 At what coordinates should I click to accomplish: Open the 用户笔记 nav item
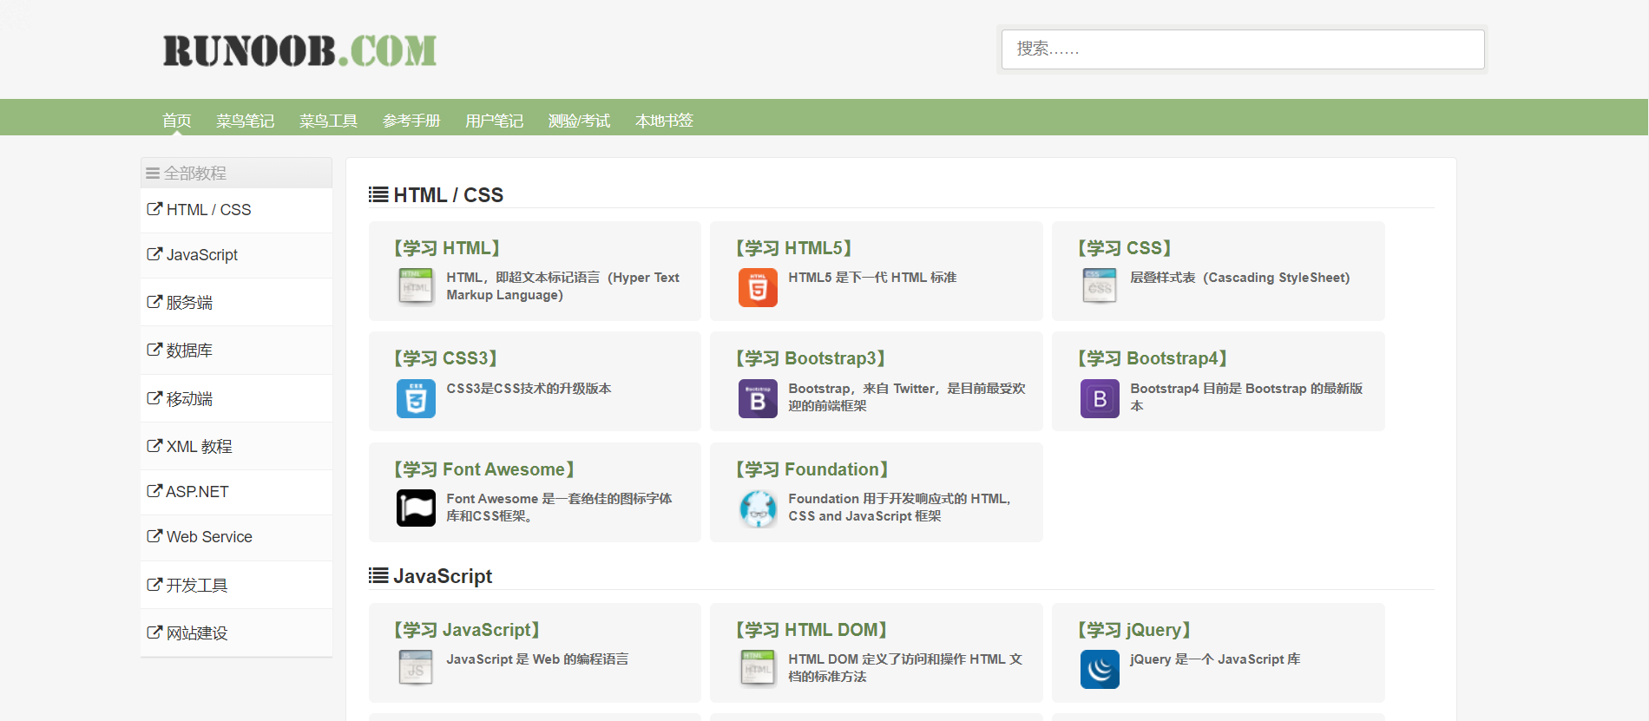pos(495,121)
